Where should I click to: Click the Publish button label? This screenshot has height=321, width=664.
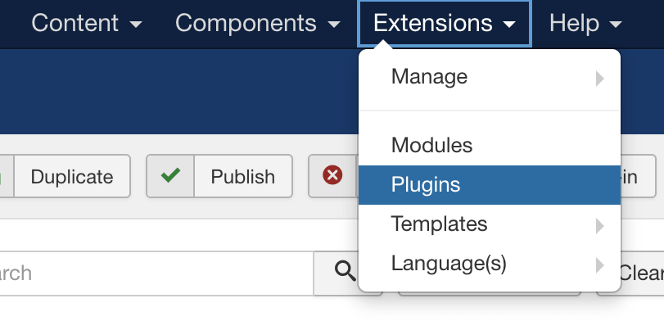242,177
